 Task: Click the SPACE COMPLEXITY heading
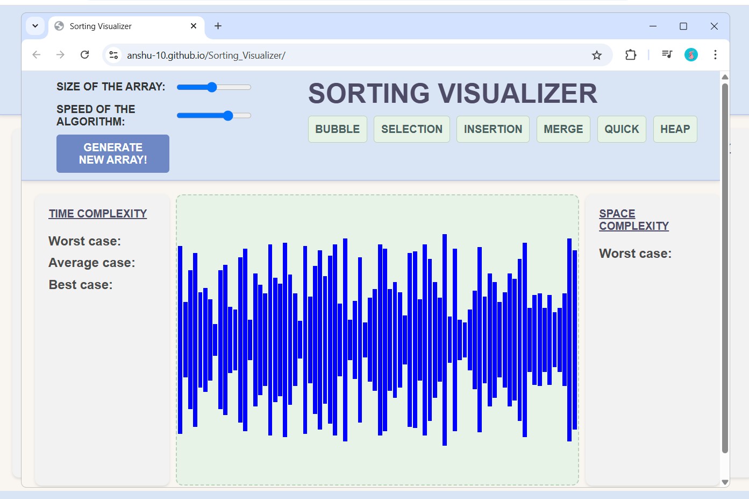tap(634, 220)
